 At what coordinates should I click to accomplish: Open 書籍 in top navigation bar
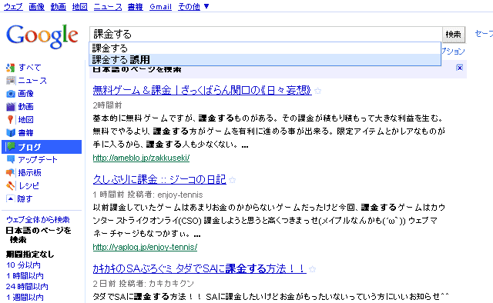pos(136,7)
